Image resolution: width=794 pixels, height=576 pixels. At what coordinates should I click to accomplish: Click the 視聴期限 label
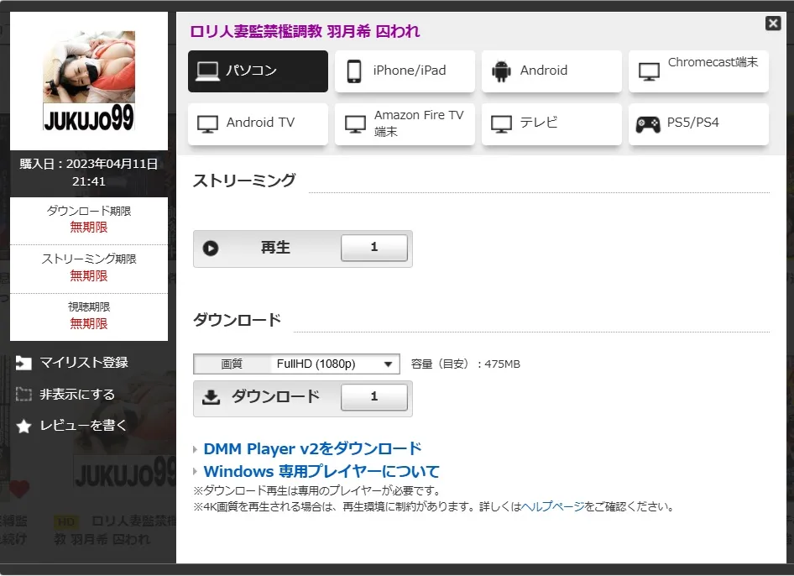(89, 307)
